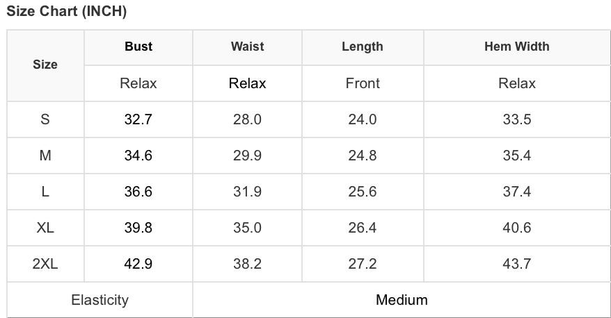Click the Size header cell
The width and height of the screenshot is (611, 318).
tap(45, 65)
